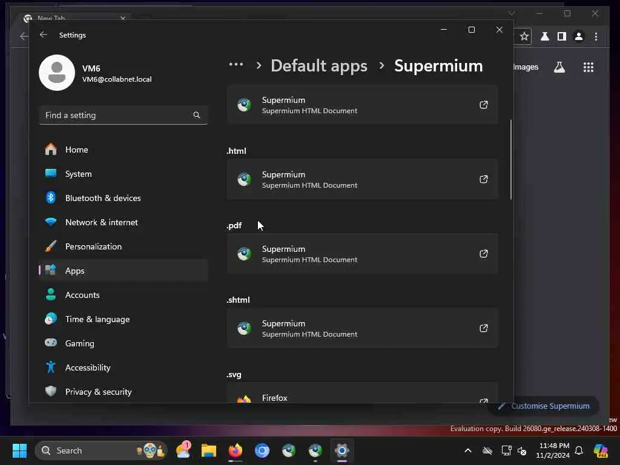Open the Google apps grid icon
Screen dimensions: 620x465
point(589,67)
